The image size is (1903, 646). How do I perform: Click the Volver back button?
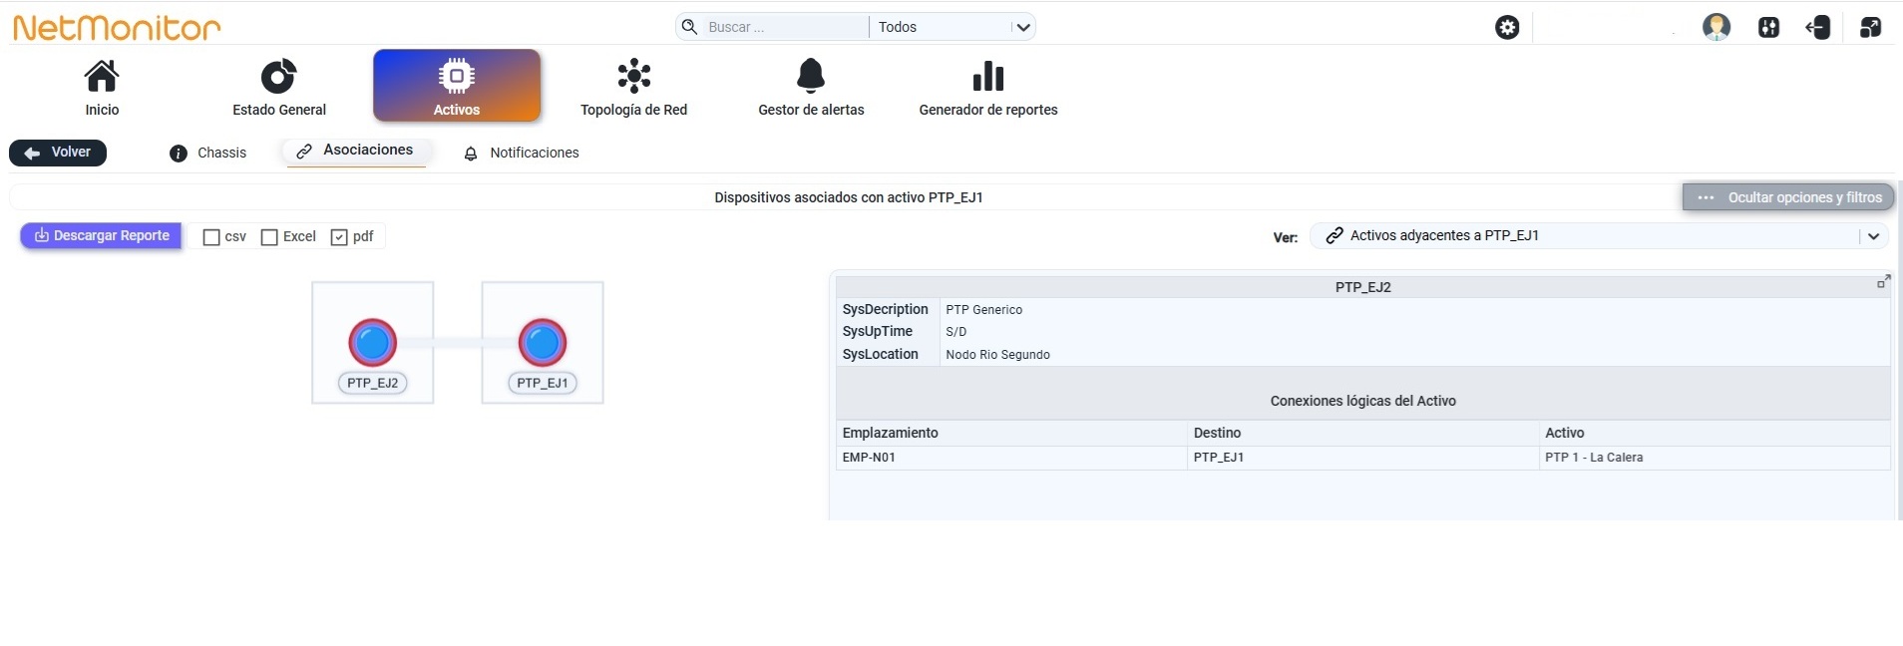point(58,153)
